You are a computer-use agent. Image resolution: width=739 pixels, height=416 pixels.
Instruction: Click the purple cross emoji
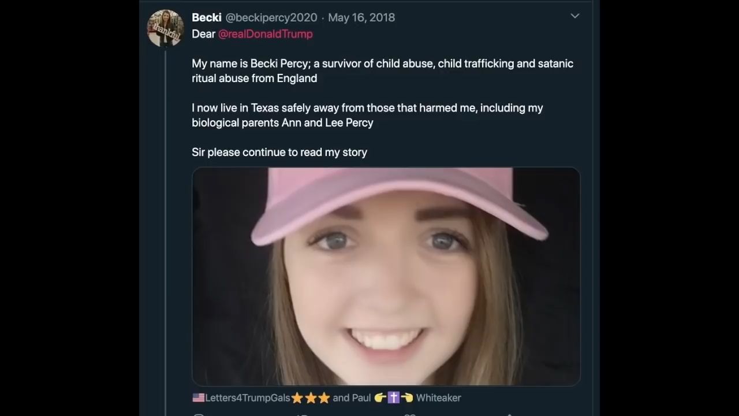click(x=393, y=398)
